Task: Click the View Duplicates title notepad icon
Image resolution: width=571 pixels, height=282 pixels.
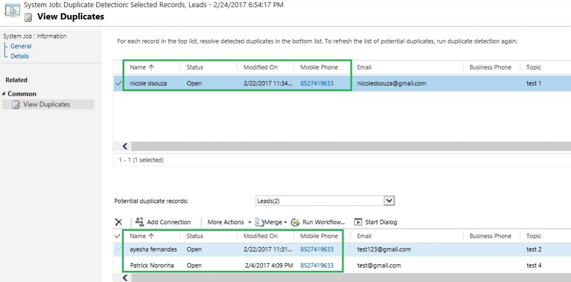Action: (x=28, y=17)
